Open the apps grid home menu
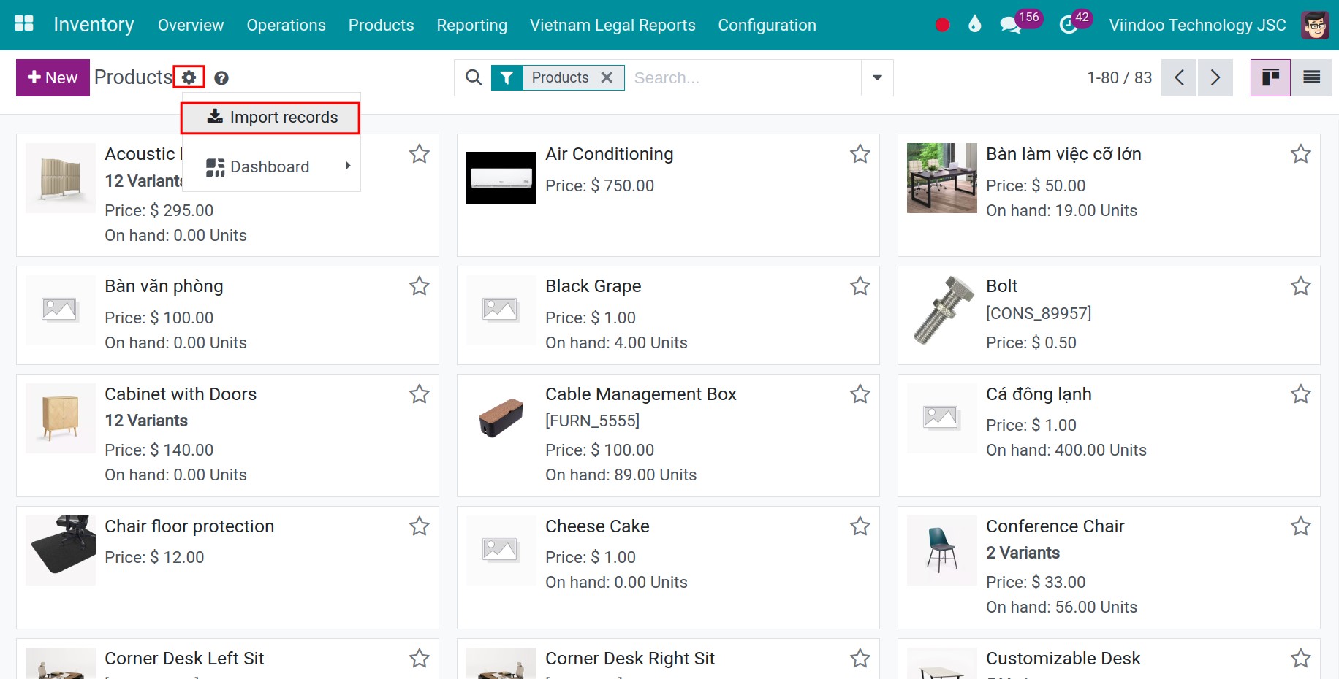Image resolution: width=1339 pixels, height=679 pixels. tap(24, 24)
